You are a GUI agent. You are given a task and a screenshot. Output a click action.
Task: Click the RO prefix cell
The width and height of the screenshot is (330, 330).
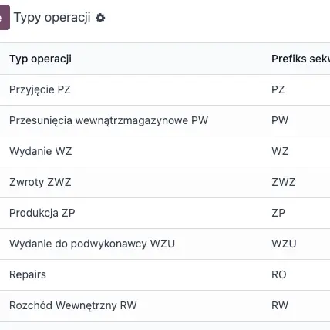pos(279,274)
